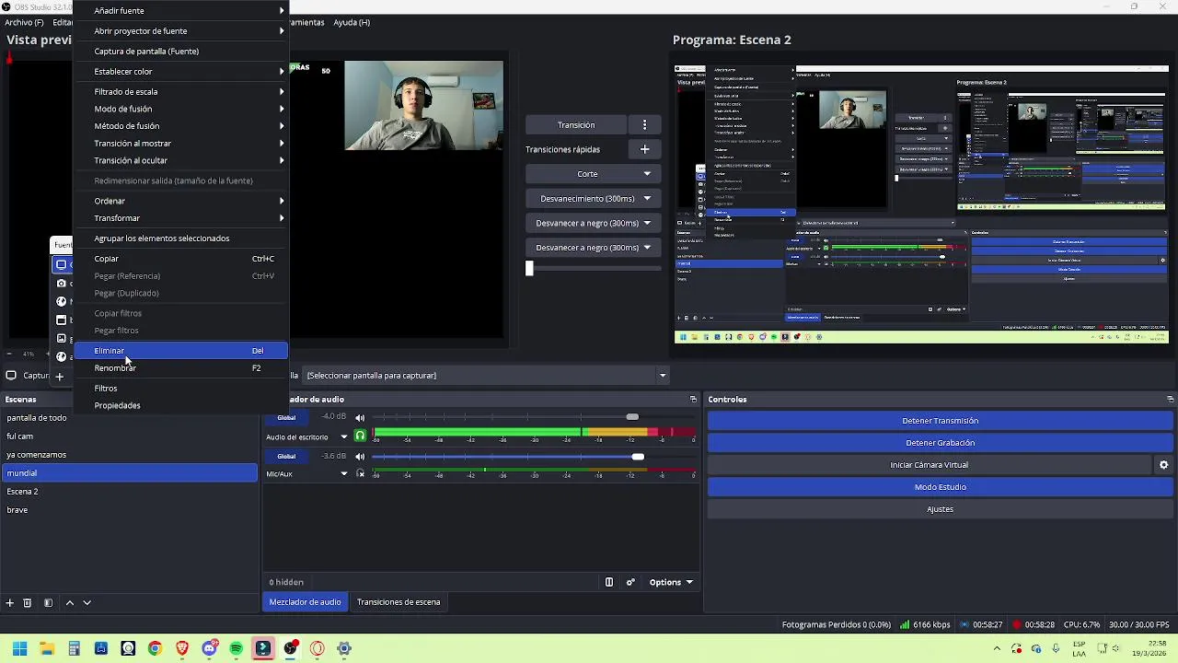Click the OBS Studio taskbar icon
The image size is (1178, 663).
pos(291,648)
